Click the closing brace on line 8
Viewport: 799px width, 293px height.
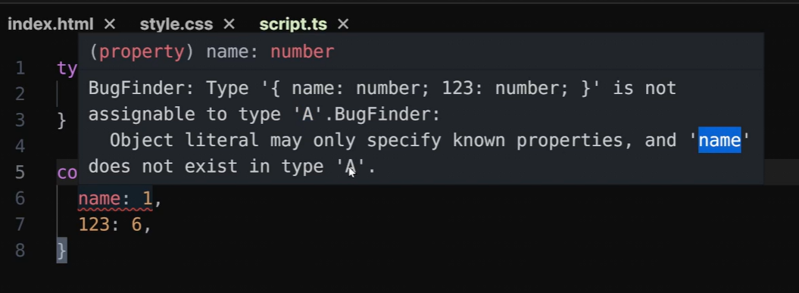point(61,250)
